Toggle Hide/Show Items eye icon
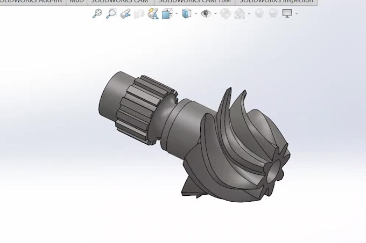The image size is (366, 243). pyautogui.click(x=206, y=13)
